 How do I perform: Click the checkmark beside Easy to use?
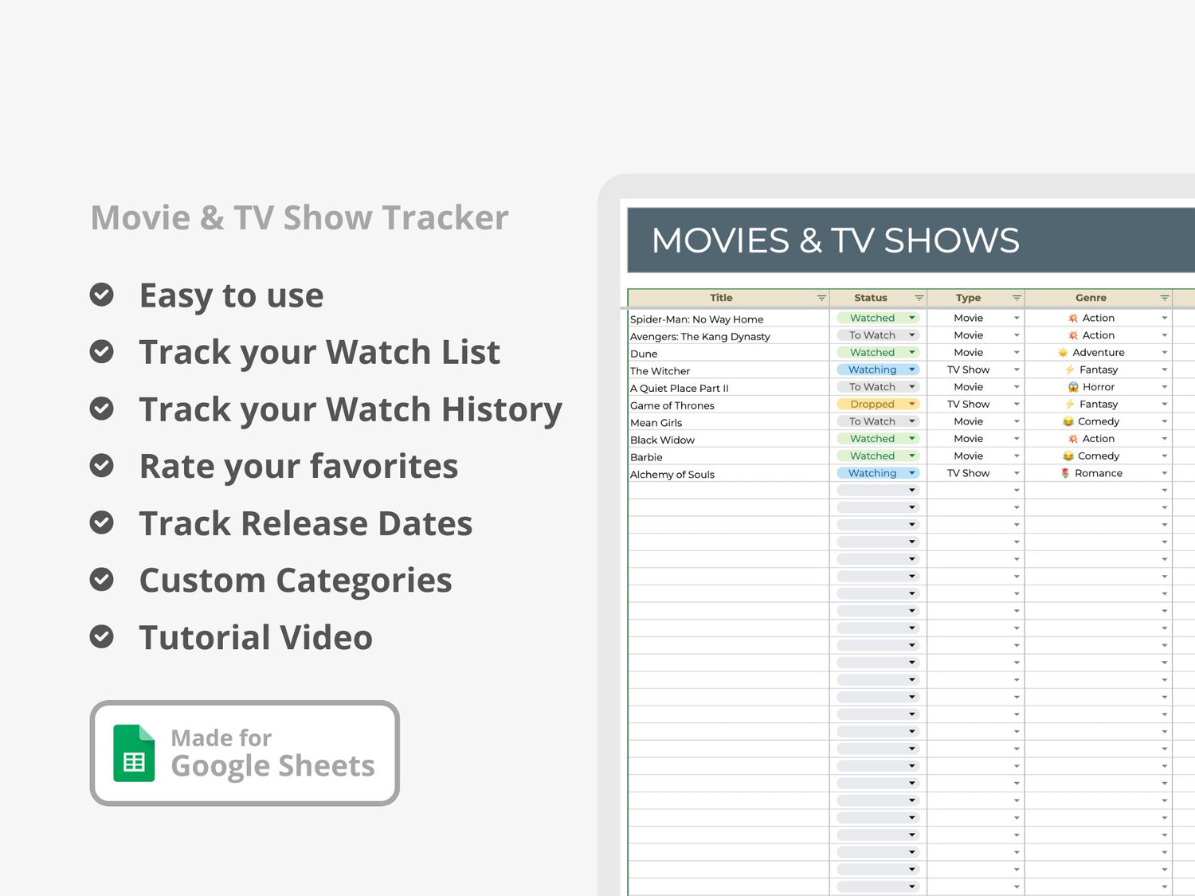click(102, 294)
